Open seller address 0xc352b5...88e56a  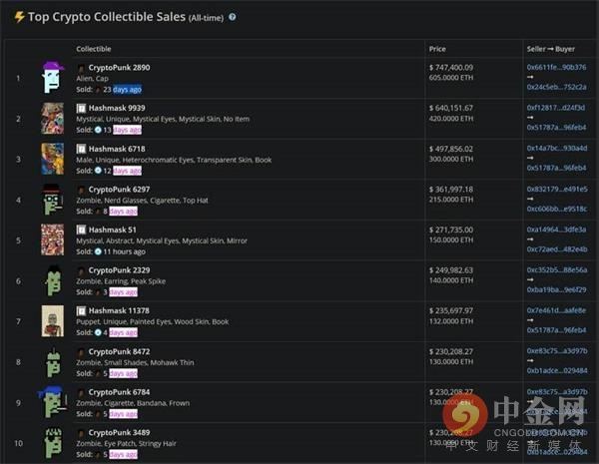tap(557, 270)
